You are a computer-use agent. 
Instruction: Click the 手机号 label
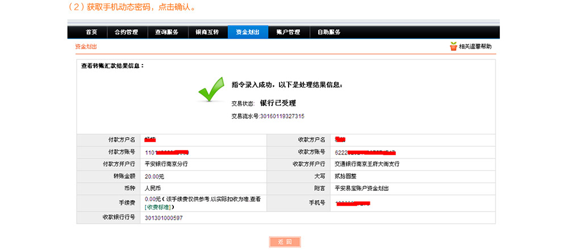tap(317, 203)
